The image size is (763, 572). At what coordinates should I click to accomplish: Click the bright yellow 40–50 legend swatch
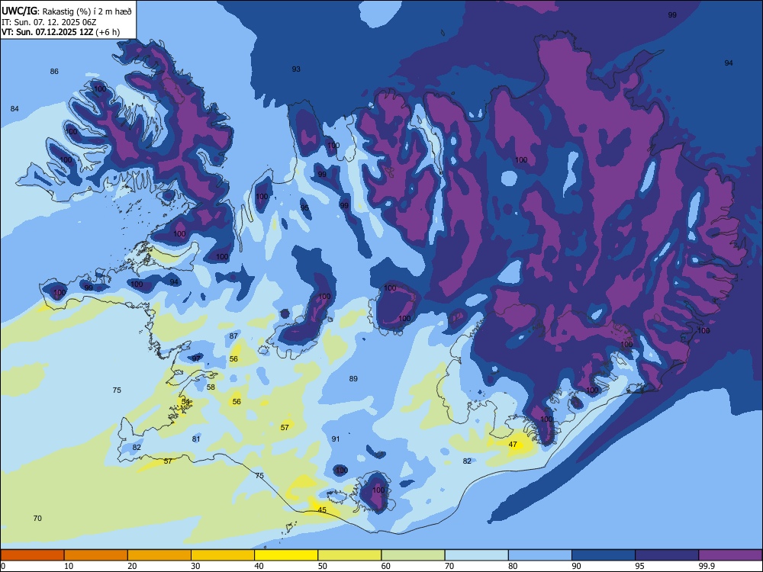[x=286, y=555]
